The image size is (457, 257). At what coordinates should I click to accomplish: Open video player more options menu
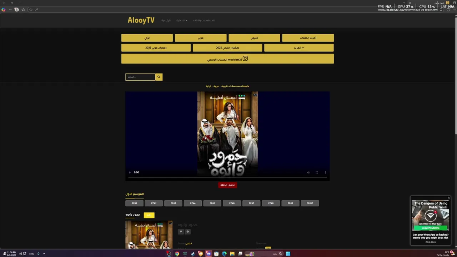pyautogui.click(x=325, y=172)
